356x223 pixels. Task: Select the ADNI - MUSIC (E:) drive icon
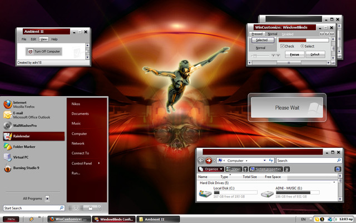[267, 194]
